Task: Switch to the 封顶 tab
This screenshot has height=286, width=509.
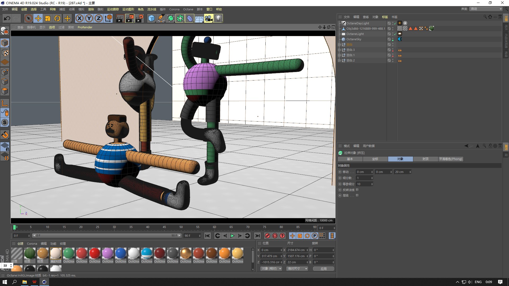Action: click(x=425, y=159)
